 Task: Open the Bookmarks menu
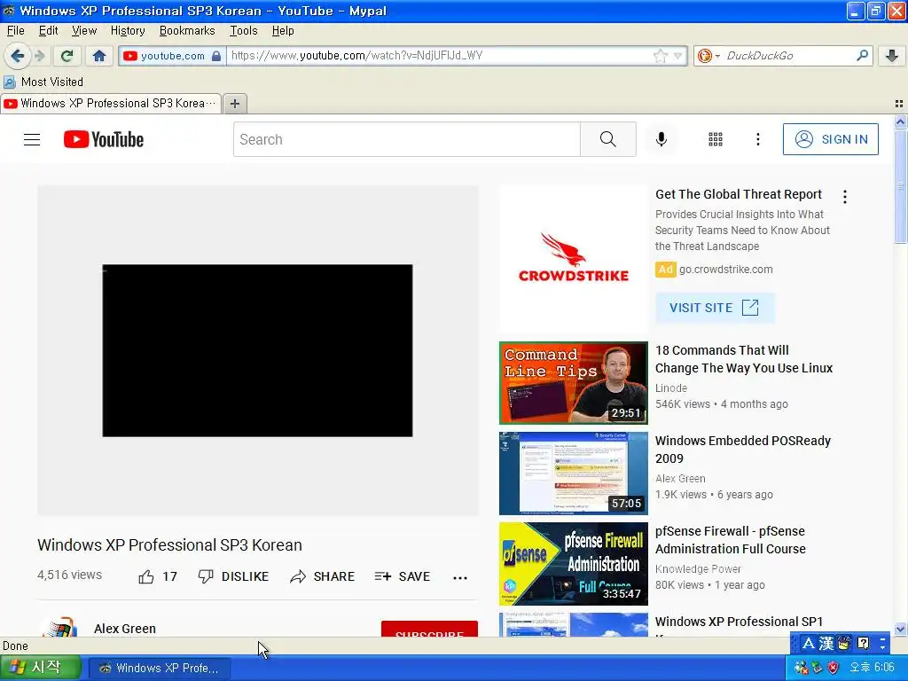(x=187, y=31)
